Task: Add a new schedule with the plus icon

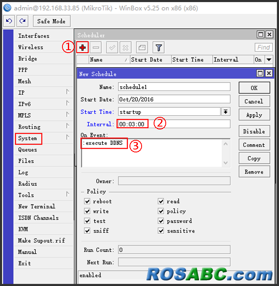Action: 82,48
